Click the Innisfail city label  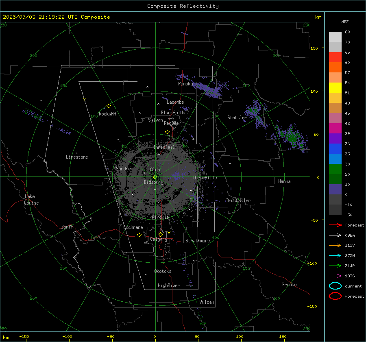(164, 147)
